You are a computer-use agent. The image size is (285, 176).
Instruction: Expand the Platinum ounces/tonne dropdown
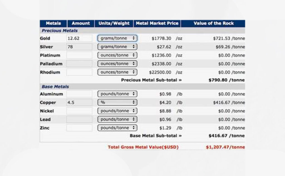coord(117,55)
